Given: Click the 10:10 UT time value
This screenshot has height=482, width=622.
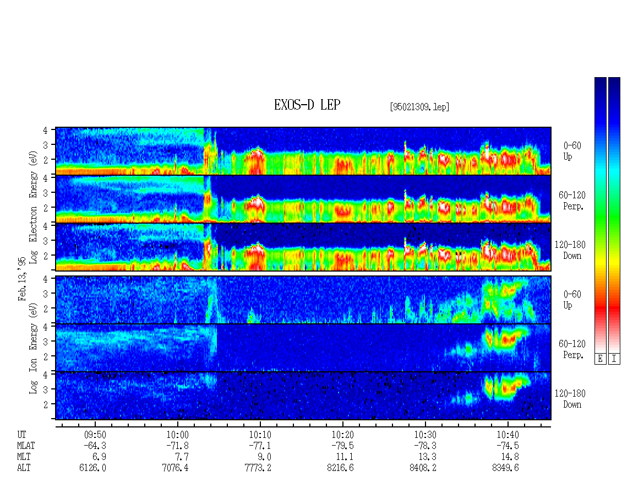Looking at the screenshot, I should pos(260,435).
